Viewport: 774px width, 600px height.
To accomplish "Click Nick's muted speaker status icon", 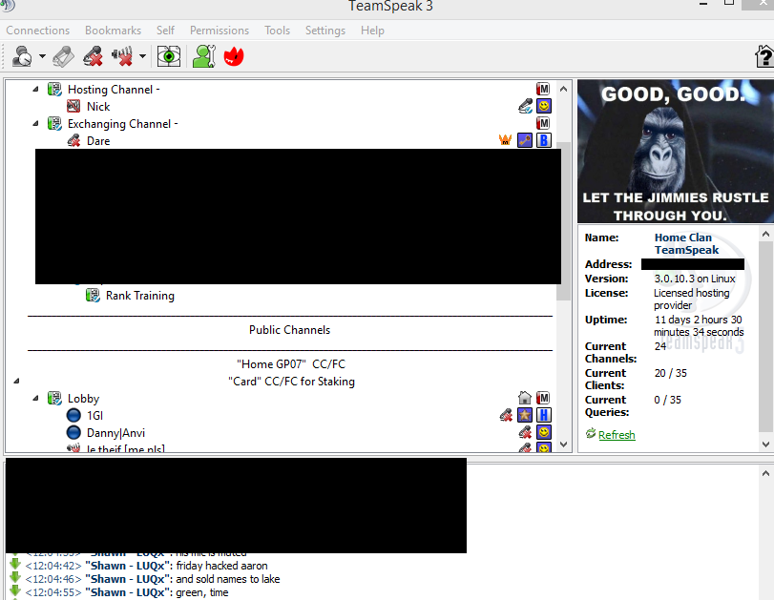I will pos(73,106).
